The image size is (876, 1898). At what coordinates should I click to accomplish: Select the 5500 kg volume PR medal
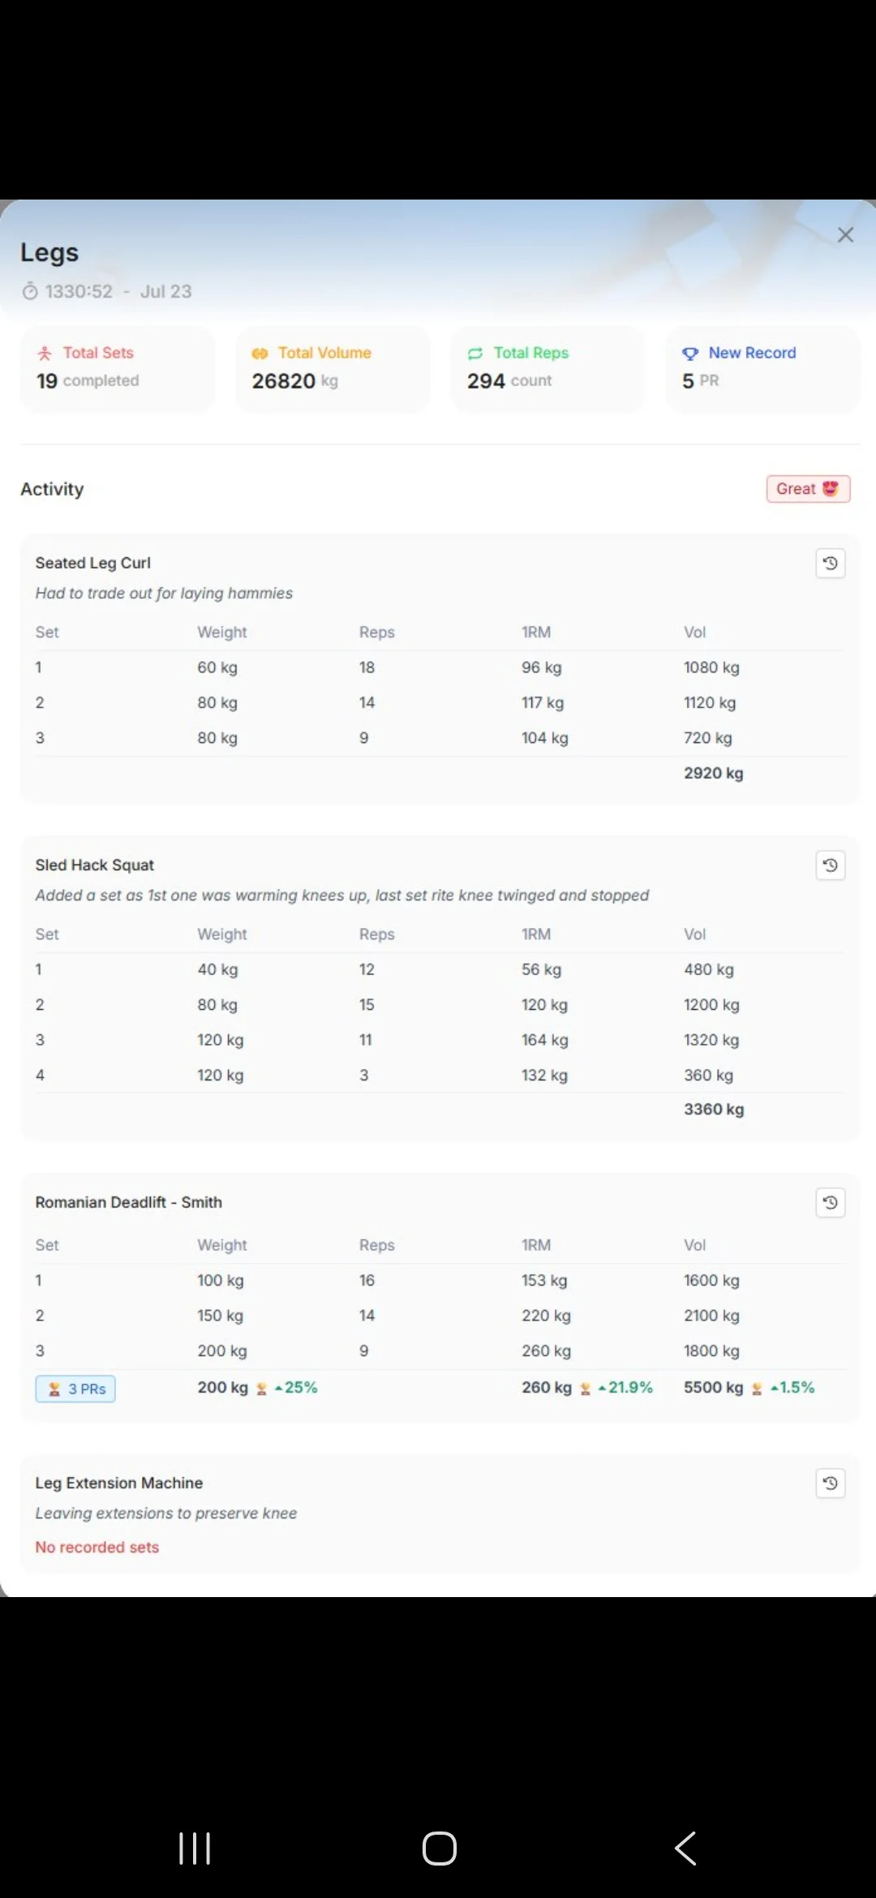point(757,1389)
